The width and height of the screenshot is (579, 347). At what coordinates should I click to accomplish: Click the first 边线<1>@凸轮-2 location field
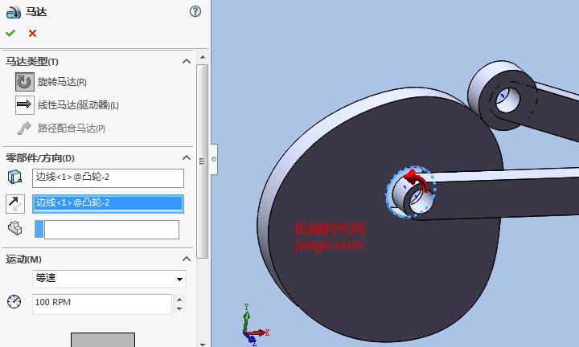coord(108,178)
